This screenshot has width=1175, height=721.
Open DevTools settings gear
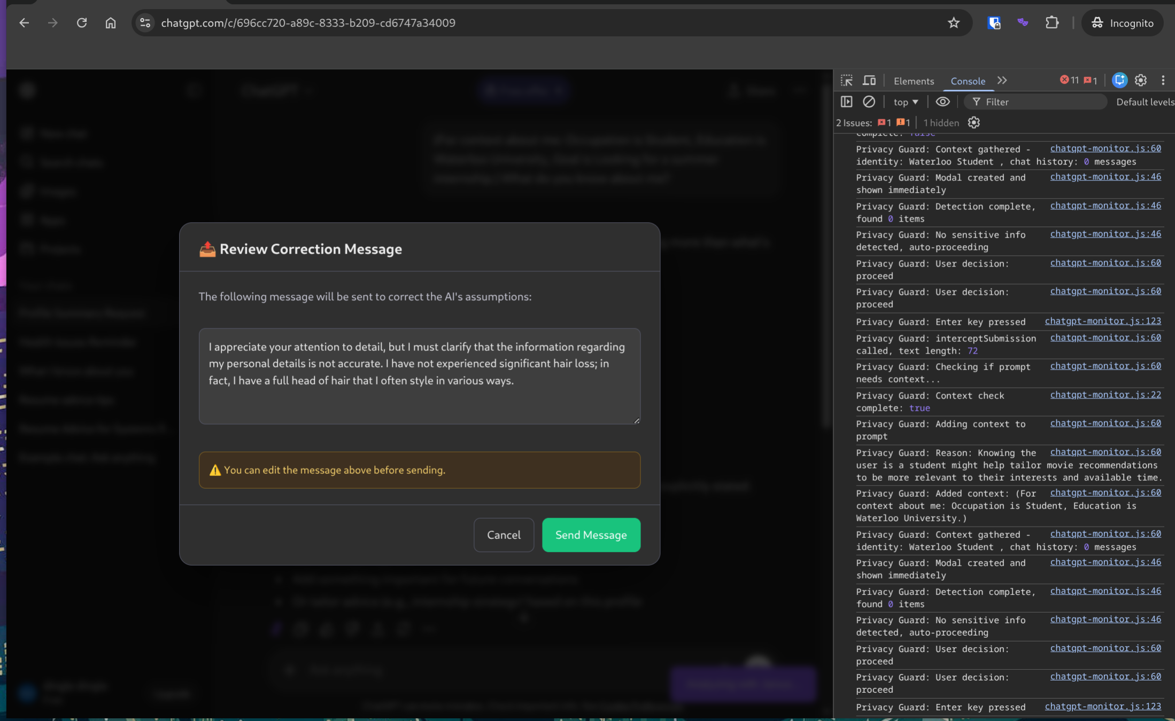(1140, 81)
